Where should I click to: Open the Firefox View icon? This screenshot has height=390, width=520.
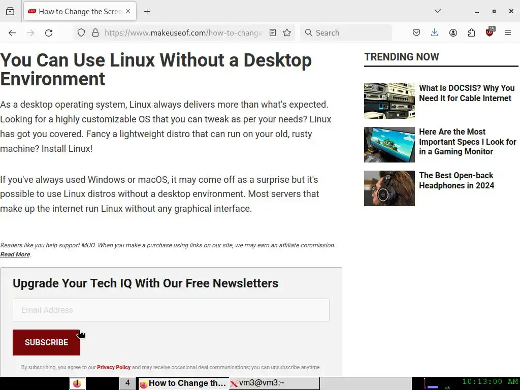[10, 11]
